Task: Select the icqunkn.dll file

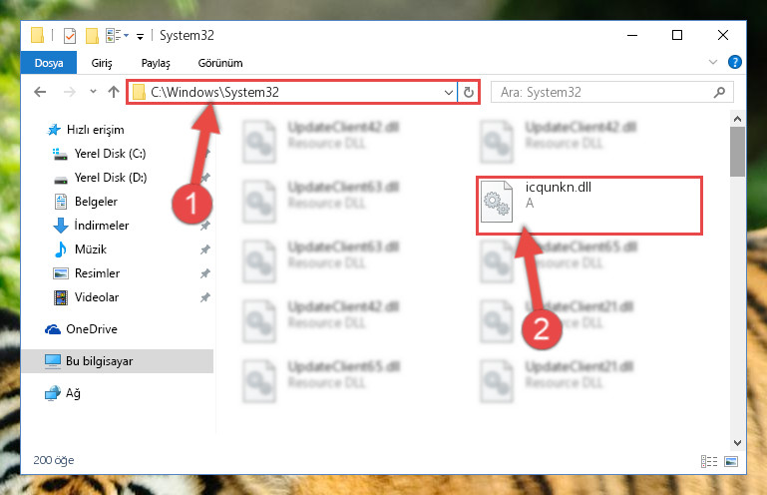Action: tap(588, 206)
